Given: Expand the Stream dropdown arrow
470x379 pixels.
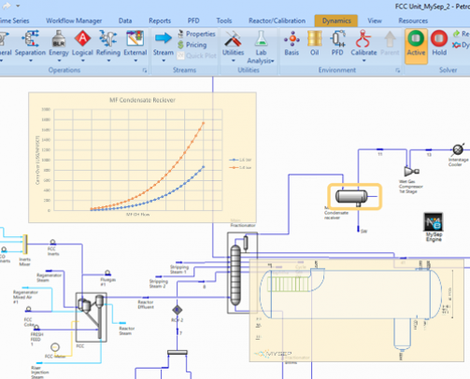Looking at the screenshot, I should 164,61.
